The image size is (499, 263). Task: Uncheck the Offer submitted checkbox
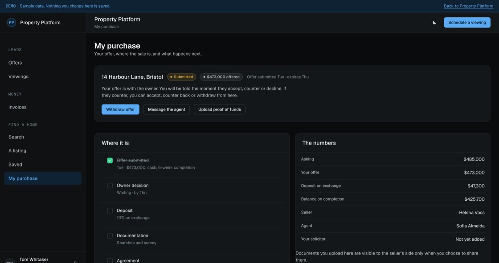click(x=110, y=160)
